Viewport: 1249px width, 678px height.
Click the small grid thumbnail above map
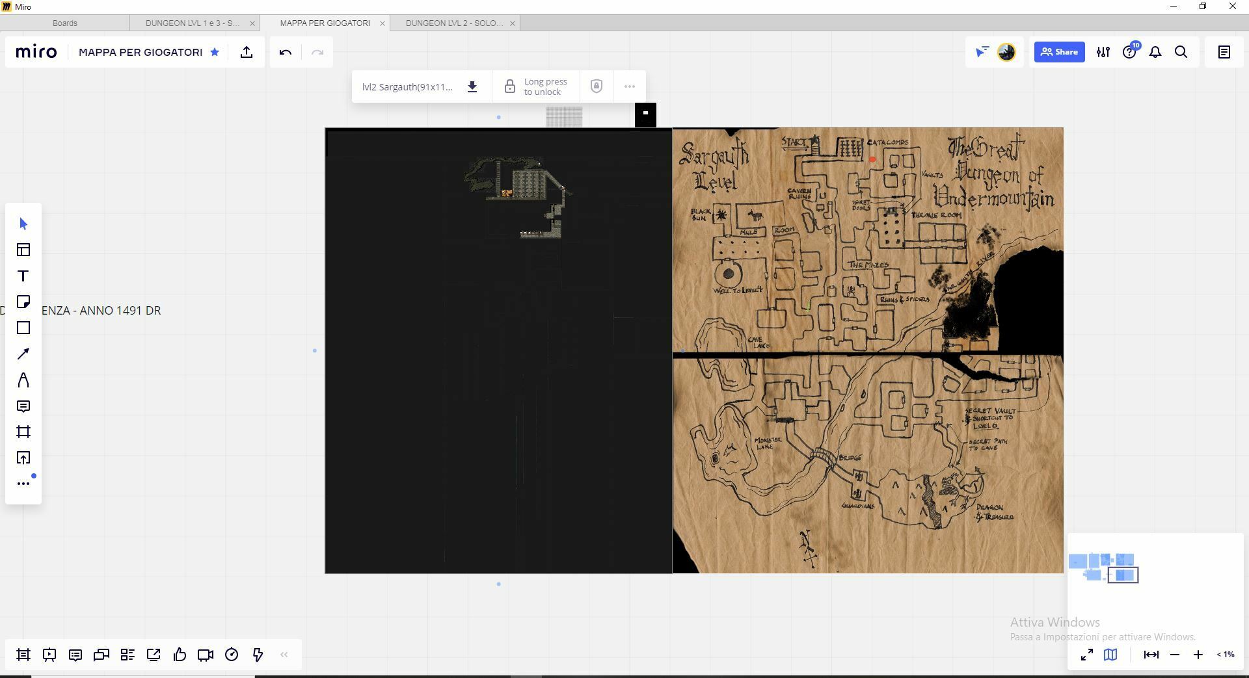tap(564, 117)
